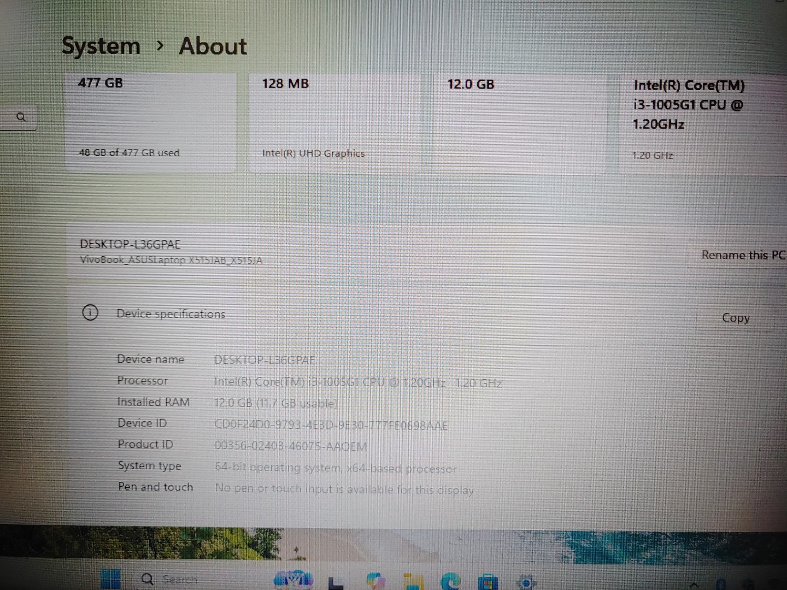Open the 12.0 GB RAM card
This screenshot has width=787, height=590.
coord(519,120)
